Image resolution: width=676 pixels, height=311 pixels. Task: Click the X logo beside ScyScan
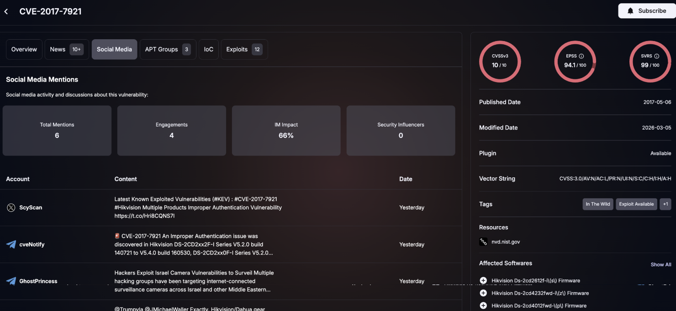(x=11, y=207)
